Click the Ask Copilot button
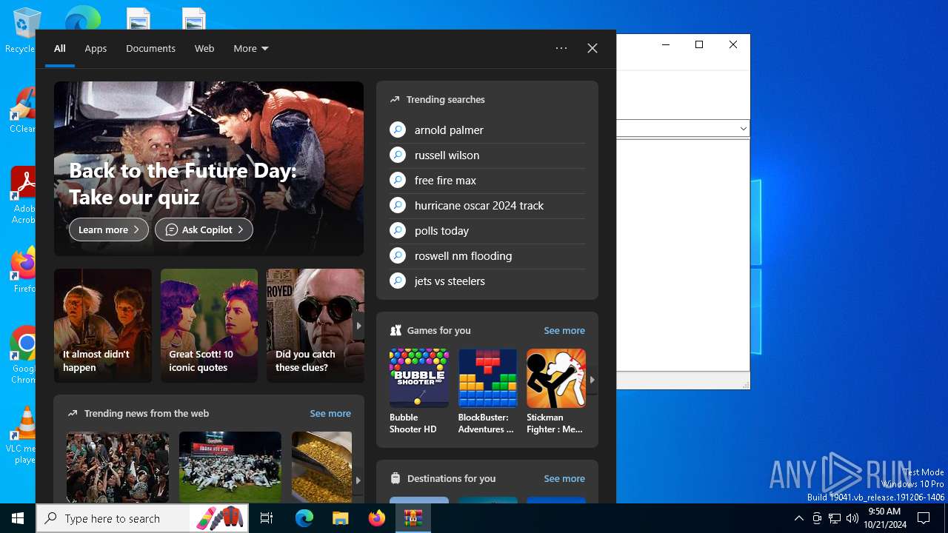The image size is (948, 533). coord(204,229)
